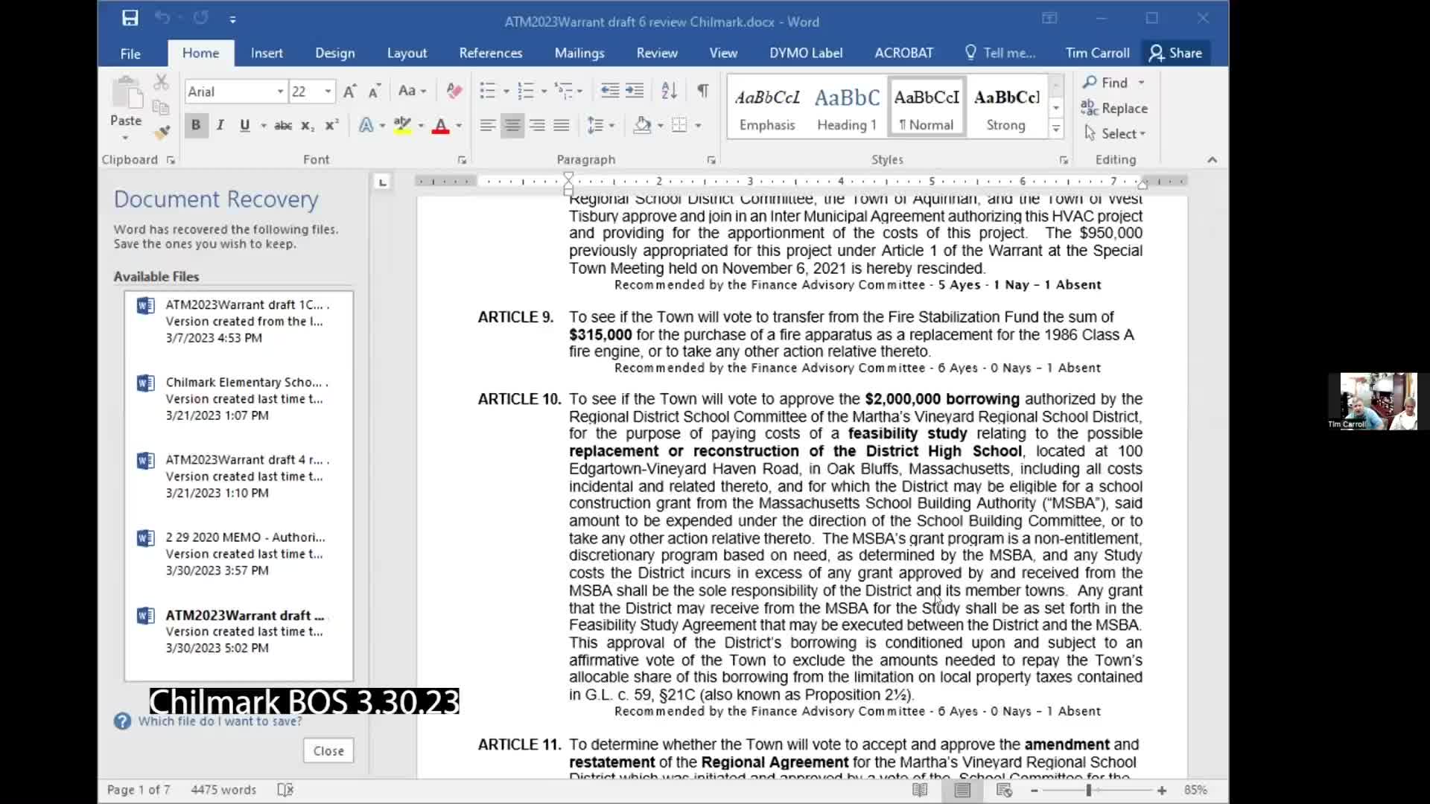Switch to the Design tab
1430x804 pixels.
[x=334, y=53]
